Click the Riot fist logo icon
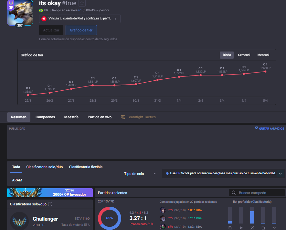The image size is (286, 230). click(x=44, y=19)
